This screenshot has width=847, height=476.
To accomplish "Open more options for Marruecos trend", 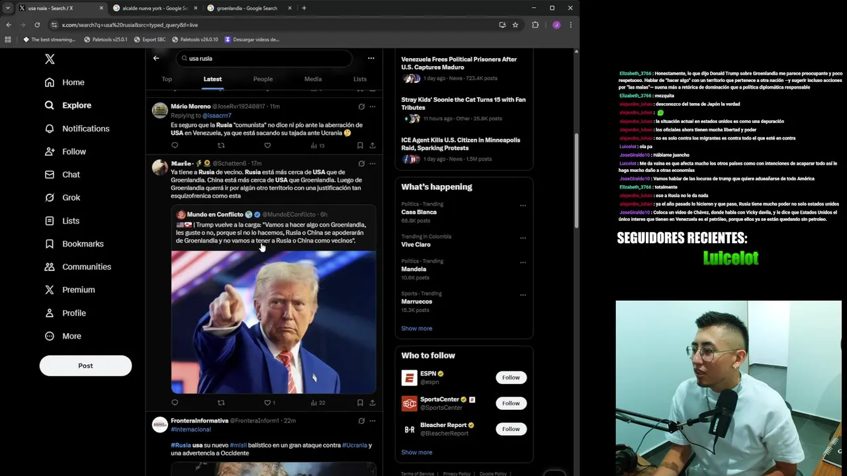I will point(523,295).
